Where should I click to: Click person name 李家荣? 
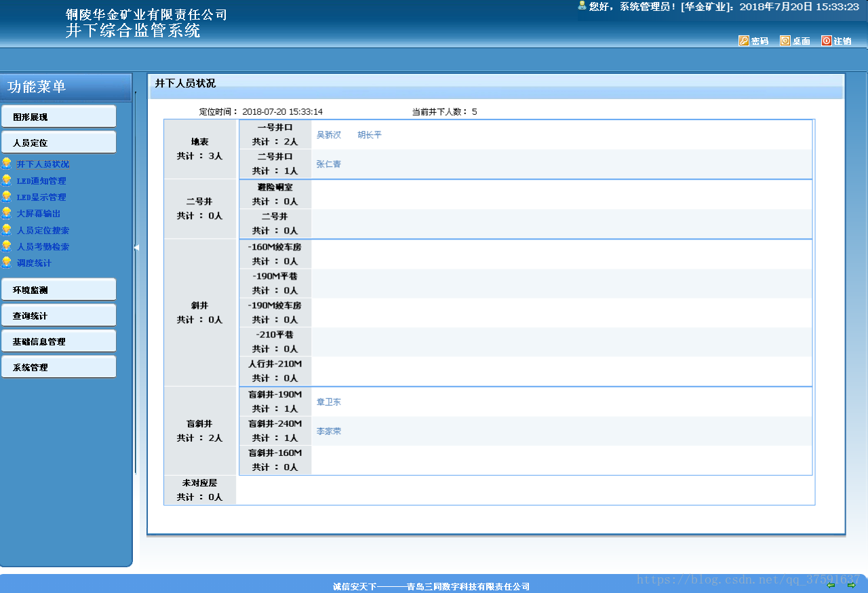pos(329,432)
